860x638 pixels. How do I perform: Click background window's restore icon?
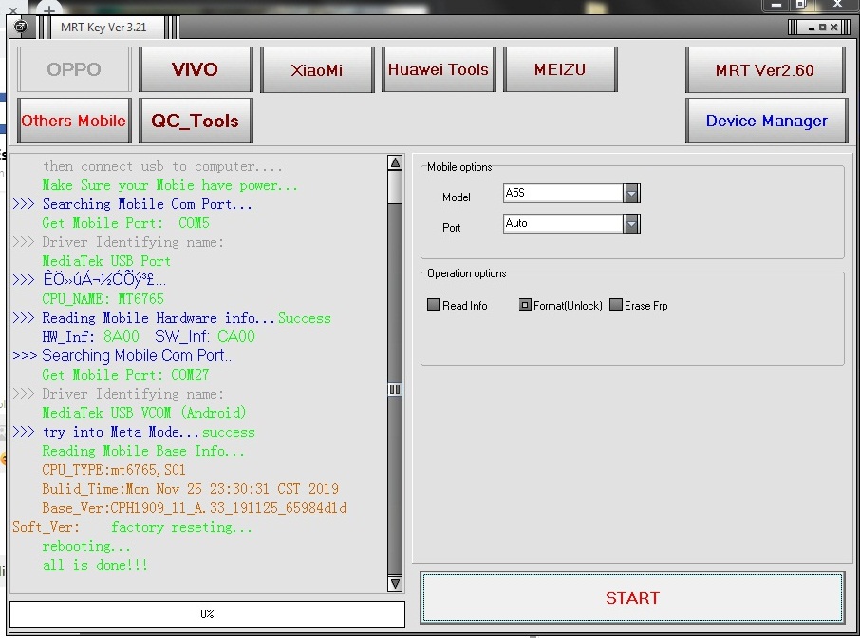pos(801,5)
